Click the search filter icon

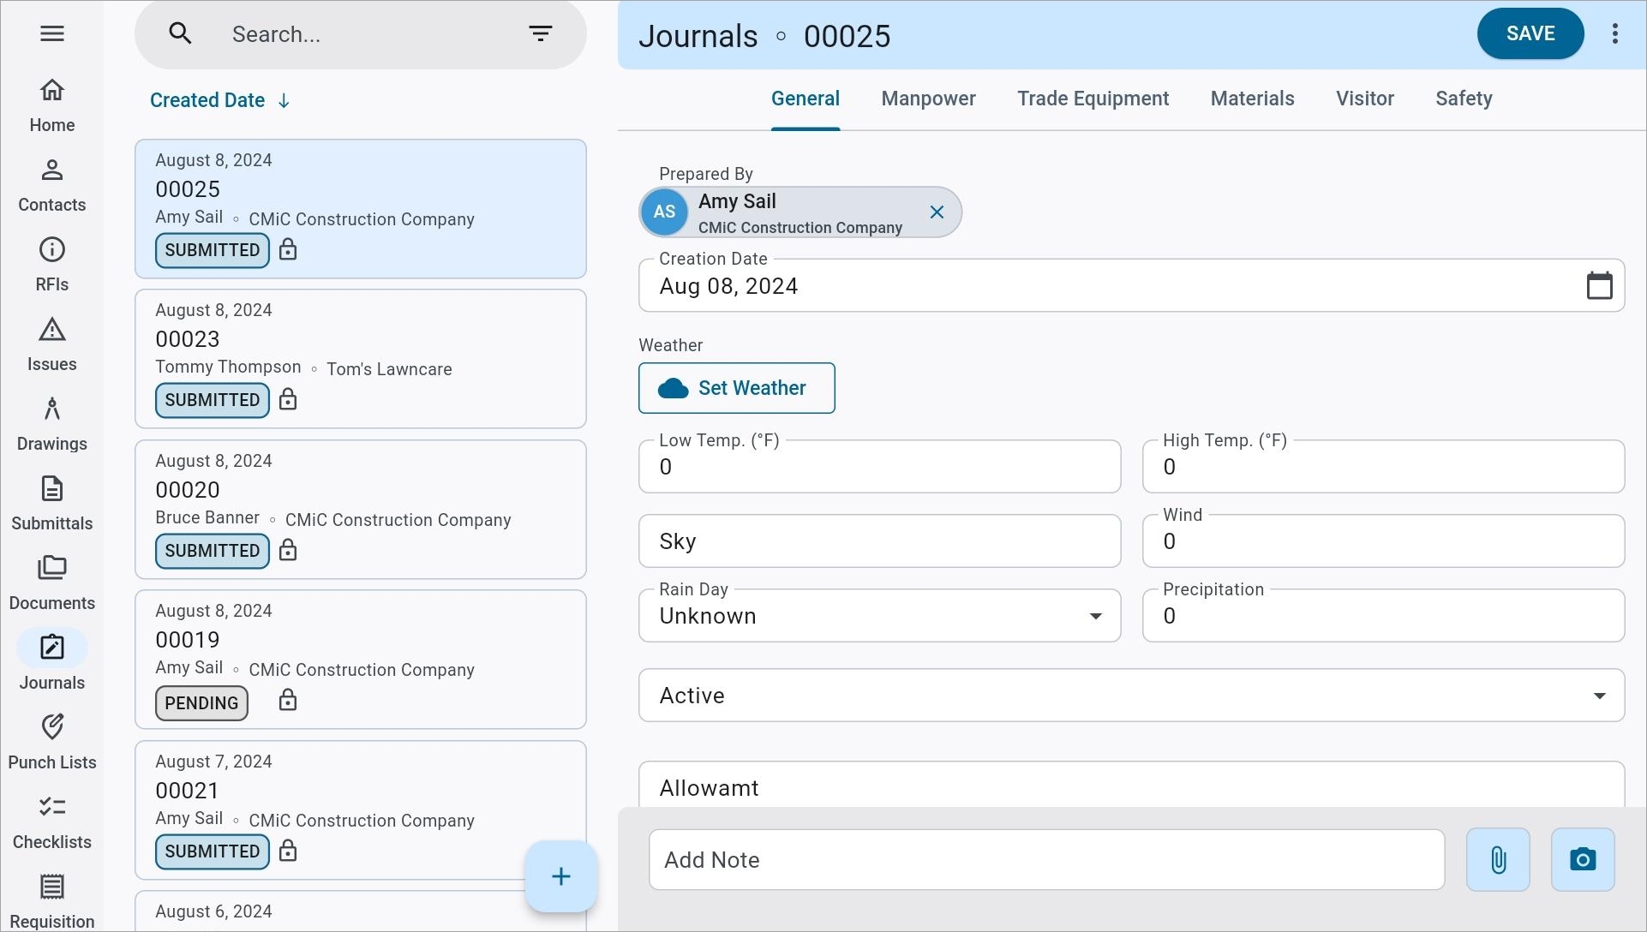coord(540,33)
